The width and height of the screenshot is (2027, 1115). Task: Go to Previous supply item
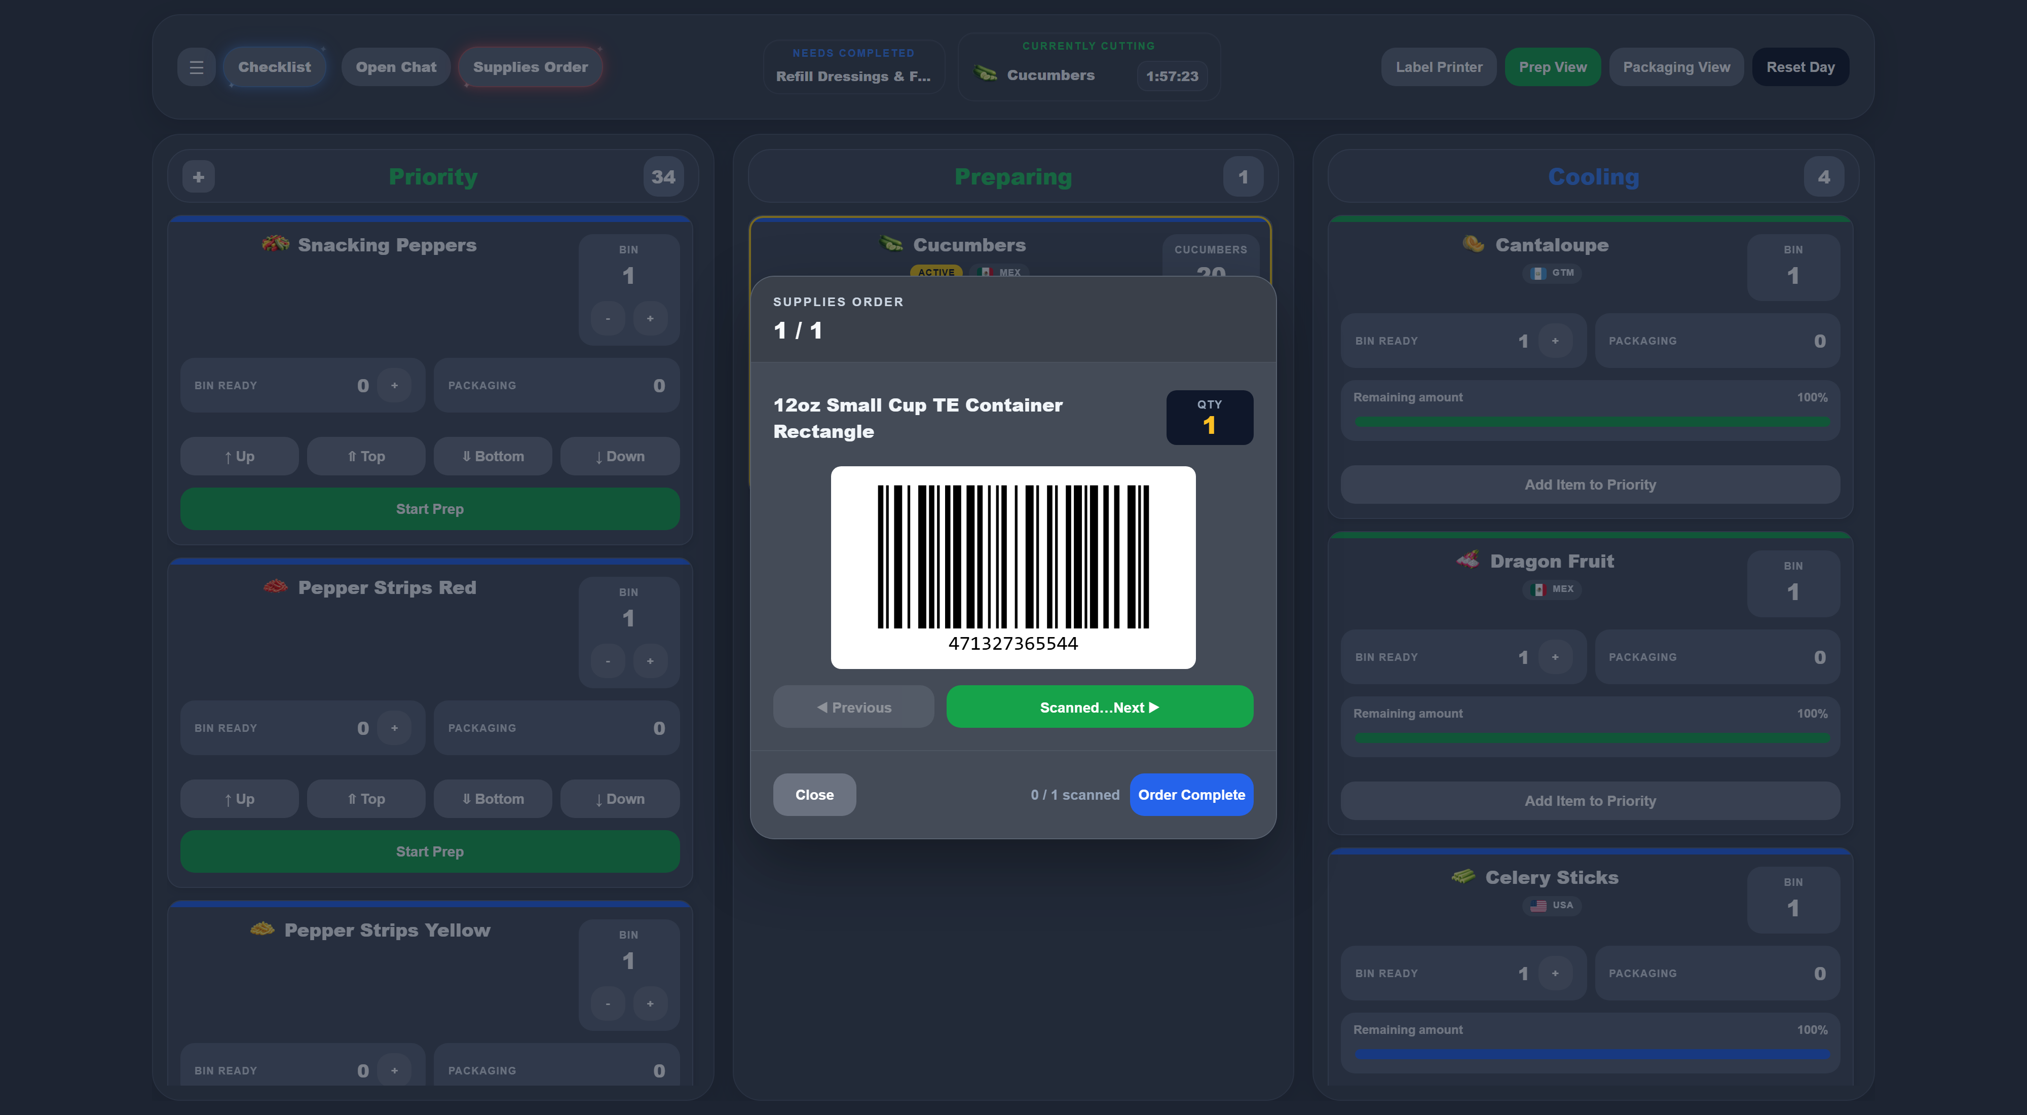(x=854, y=707)
